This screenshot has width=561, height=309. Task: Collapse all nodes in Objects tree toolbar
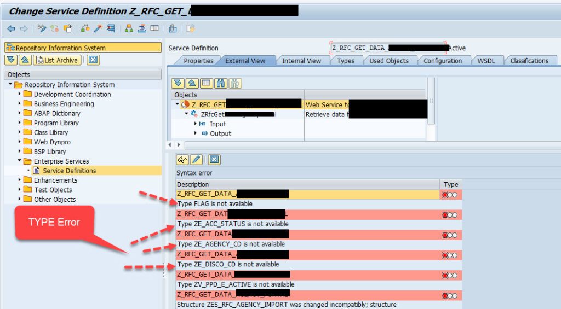click(192, 83)
